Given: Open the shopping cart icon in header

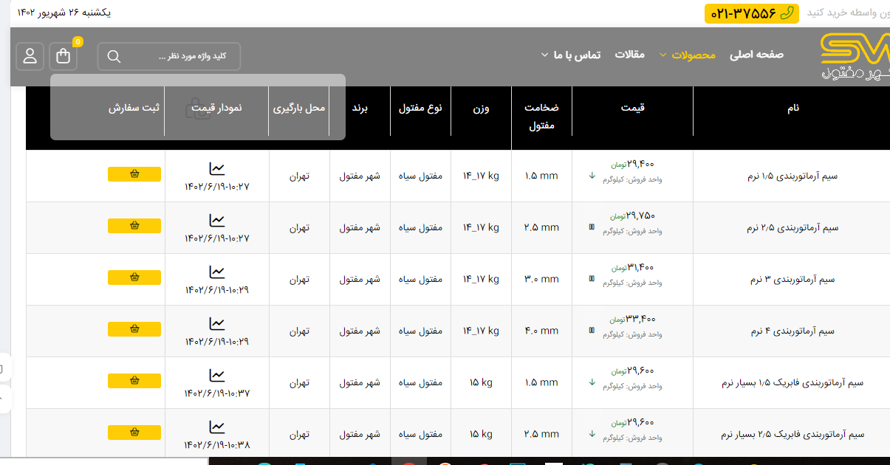Looking at the screenshot, I should click(x=63, y=56).
